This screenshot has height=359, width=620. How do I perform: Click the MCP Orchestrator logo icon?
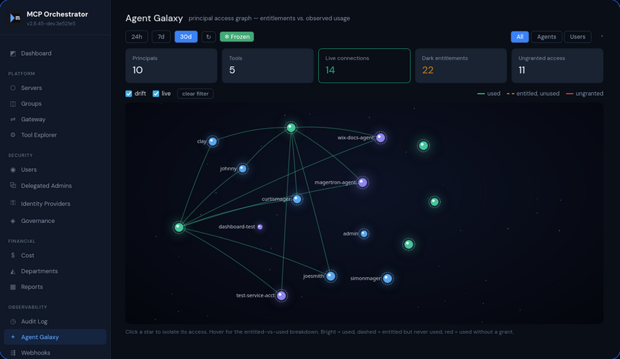[x=15, y=18]
